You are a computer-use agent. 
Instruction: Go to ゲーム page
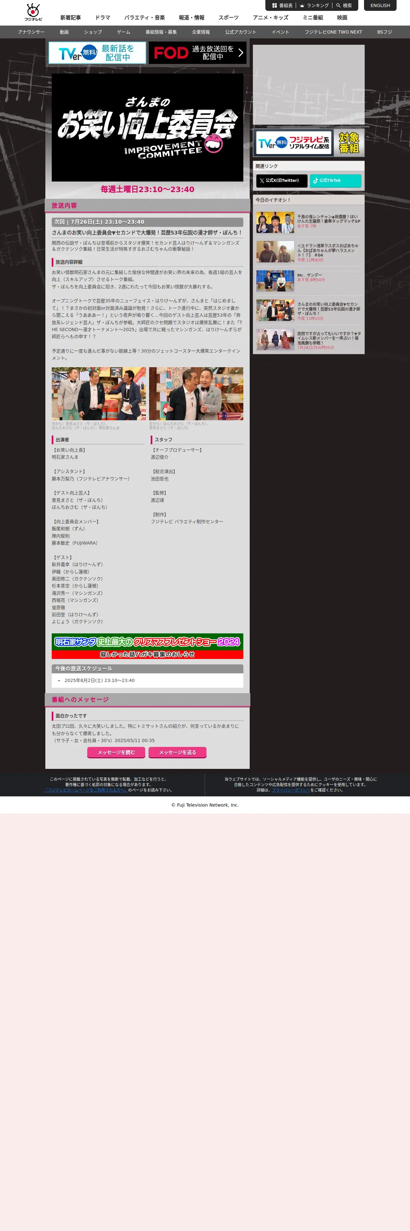124,32
